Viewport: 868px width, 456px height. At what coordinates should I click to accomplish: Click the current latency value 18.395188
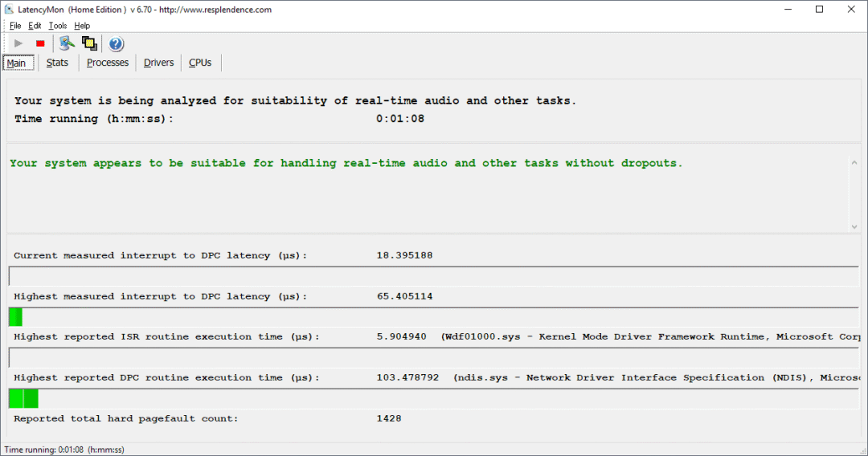pos(404,255)
